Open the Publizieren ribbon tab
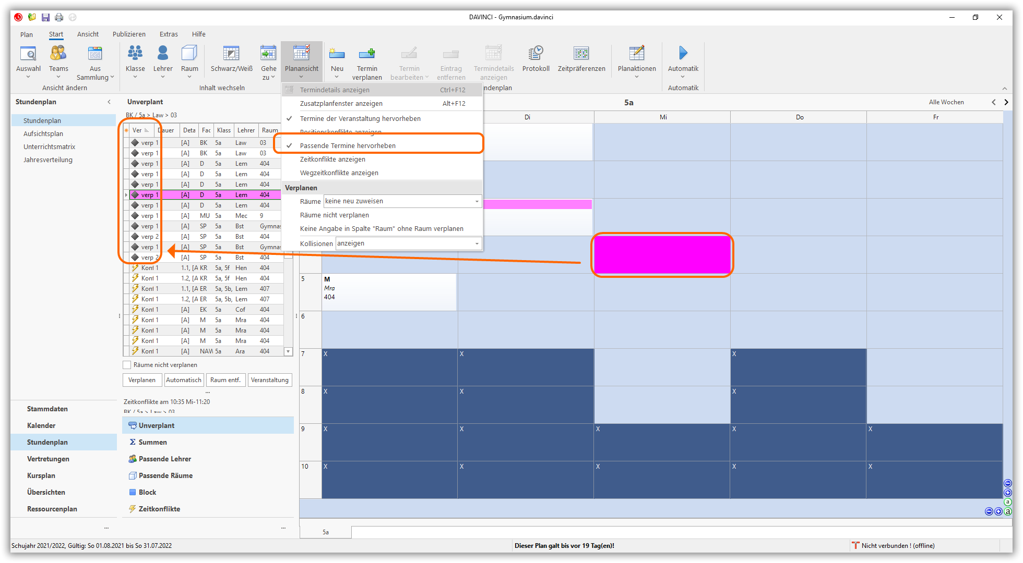The image size is (1023, 563). pos(129,34)
